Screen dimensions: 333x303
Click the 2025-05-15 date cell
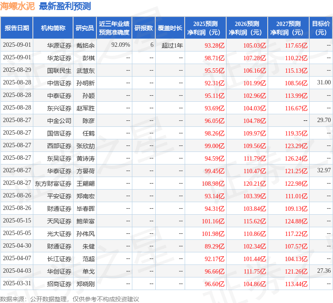point(17,220)
